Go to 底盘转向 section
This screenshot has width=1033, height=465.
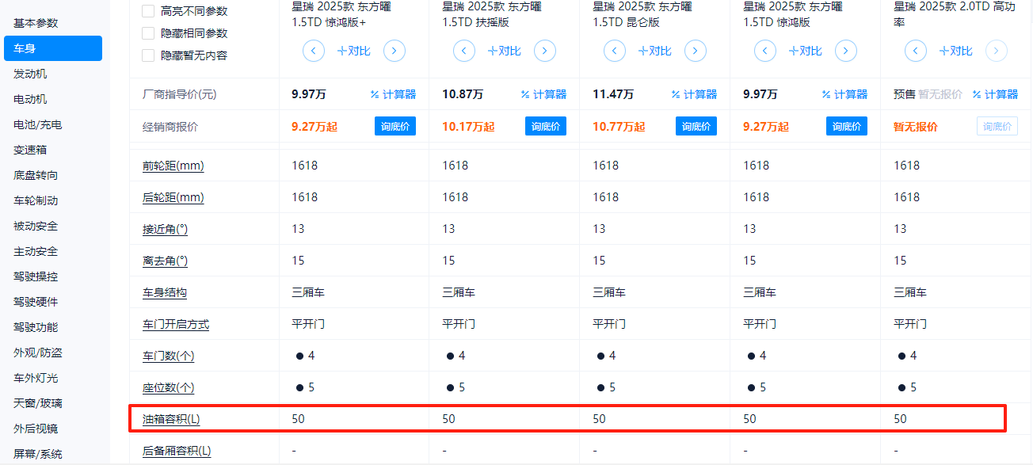point(36,175)
